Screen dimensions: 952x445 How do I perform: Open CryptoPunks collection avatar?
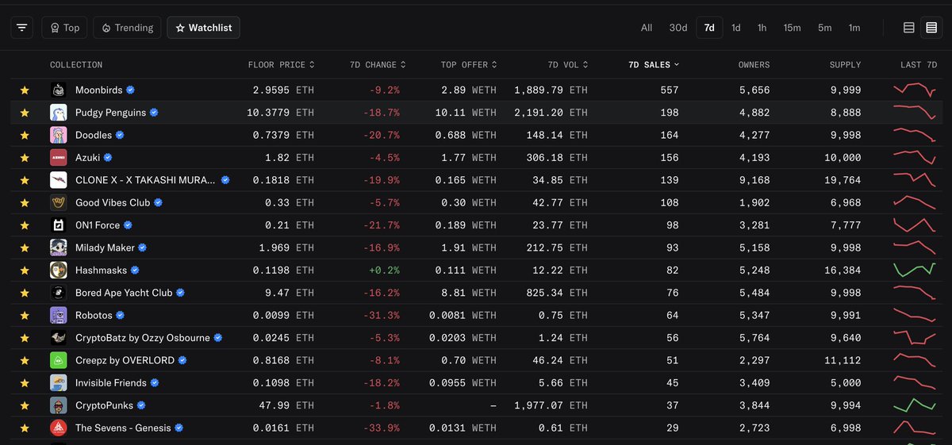pyautogui.click(x=58, y=405)
